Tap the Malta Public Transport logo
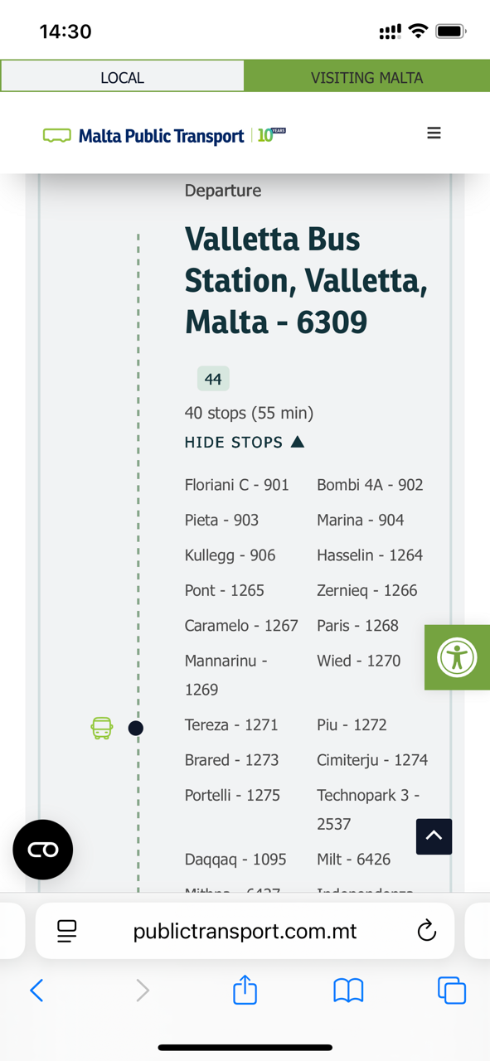The height and width of the screenshot is (1061, 490). (x=164, y=135)
